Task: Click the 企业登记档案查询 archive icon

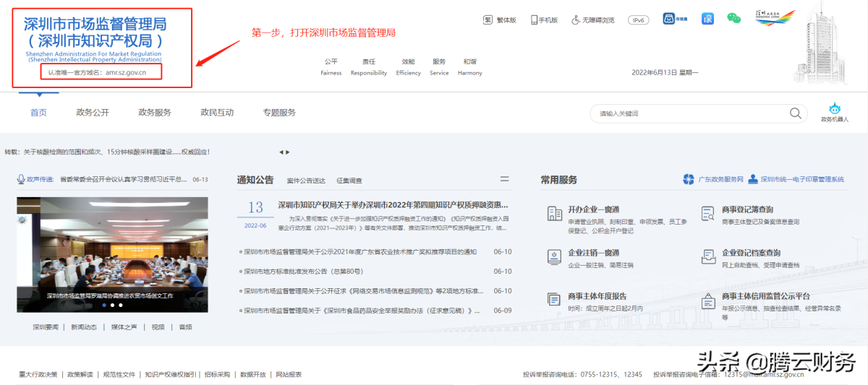Action: (708, 256)
